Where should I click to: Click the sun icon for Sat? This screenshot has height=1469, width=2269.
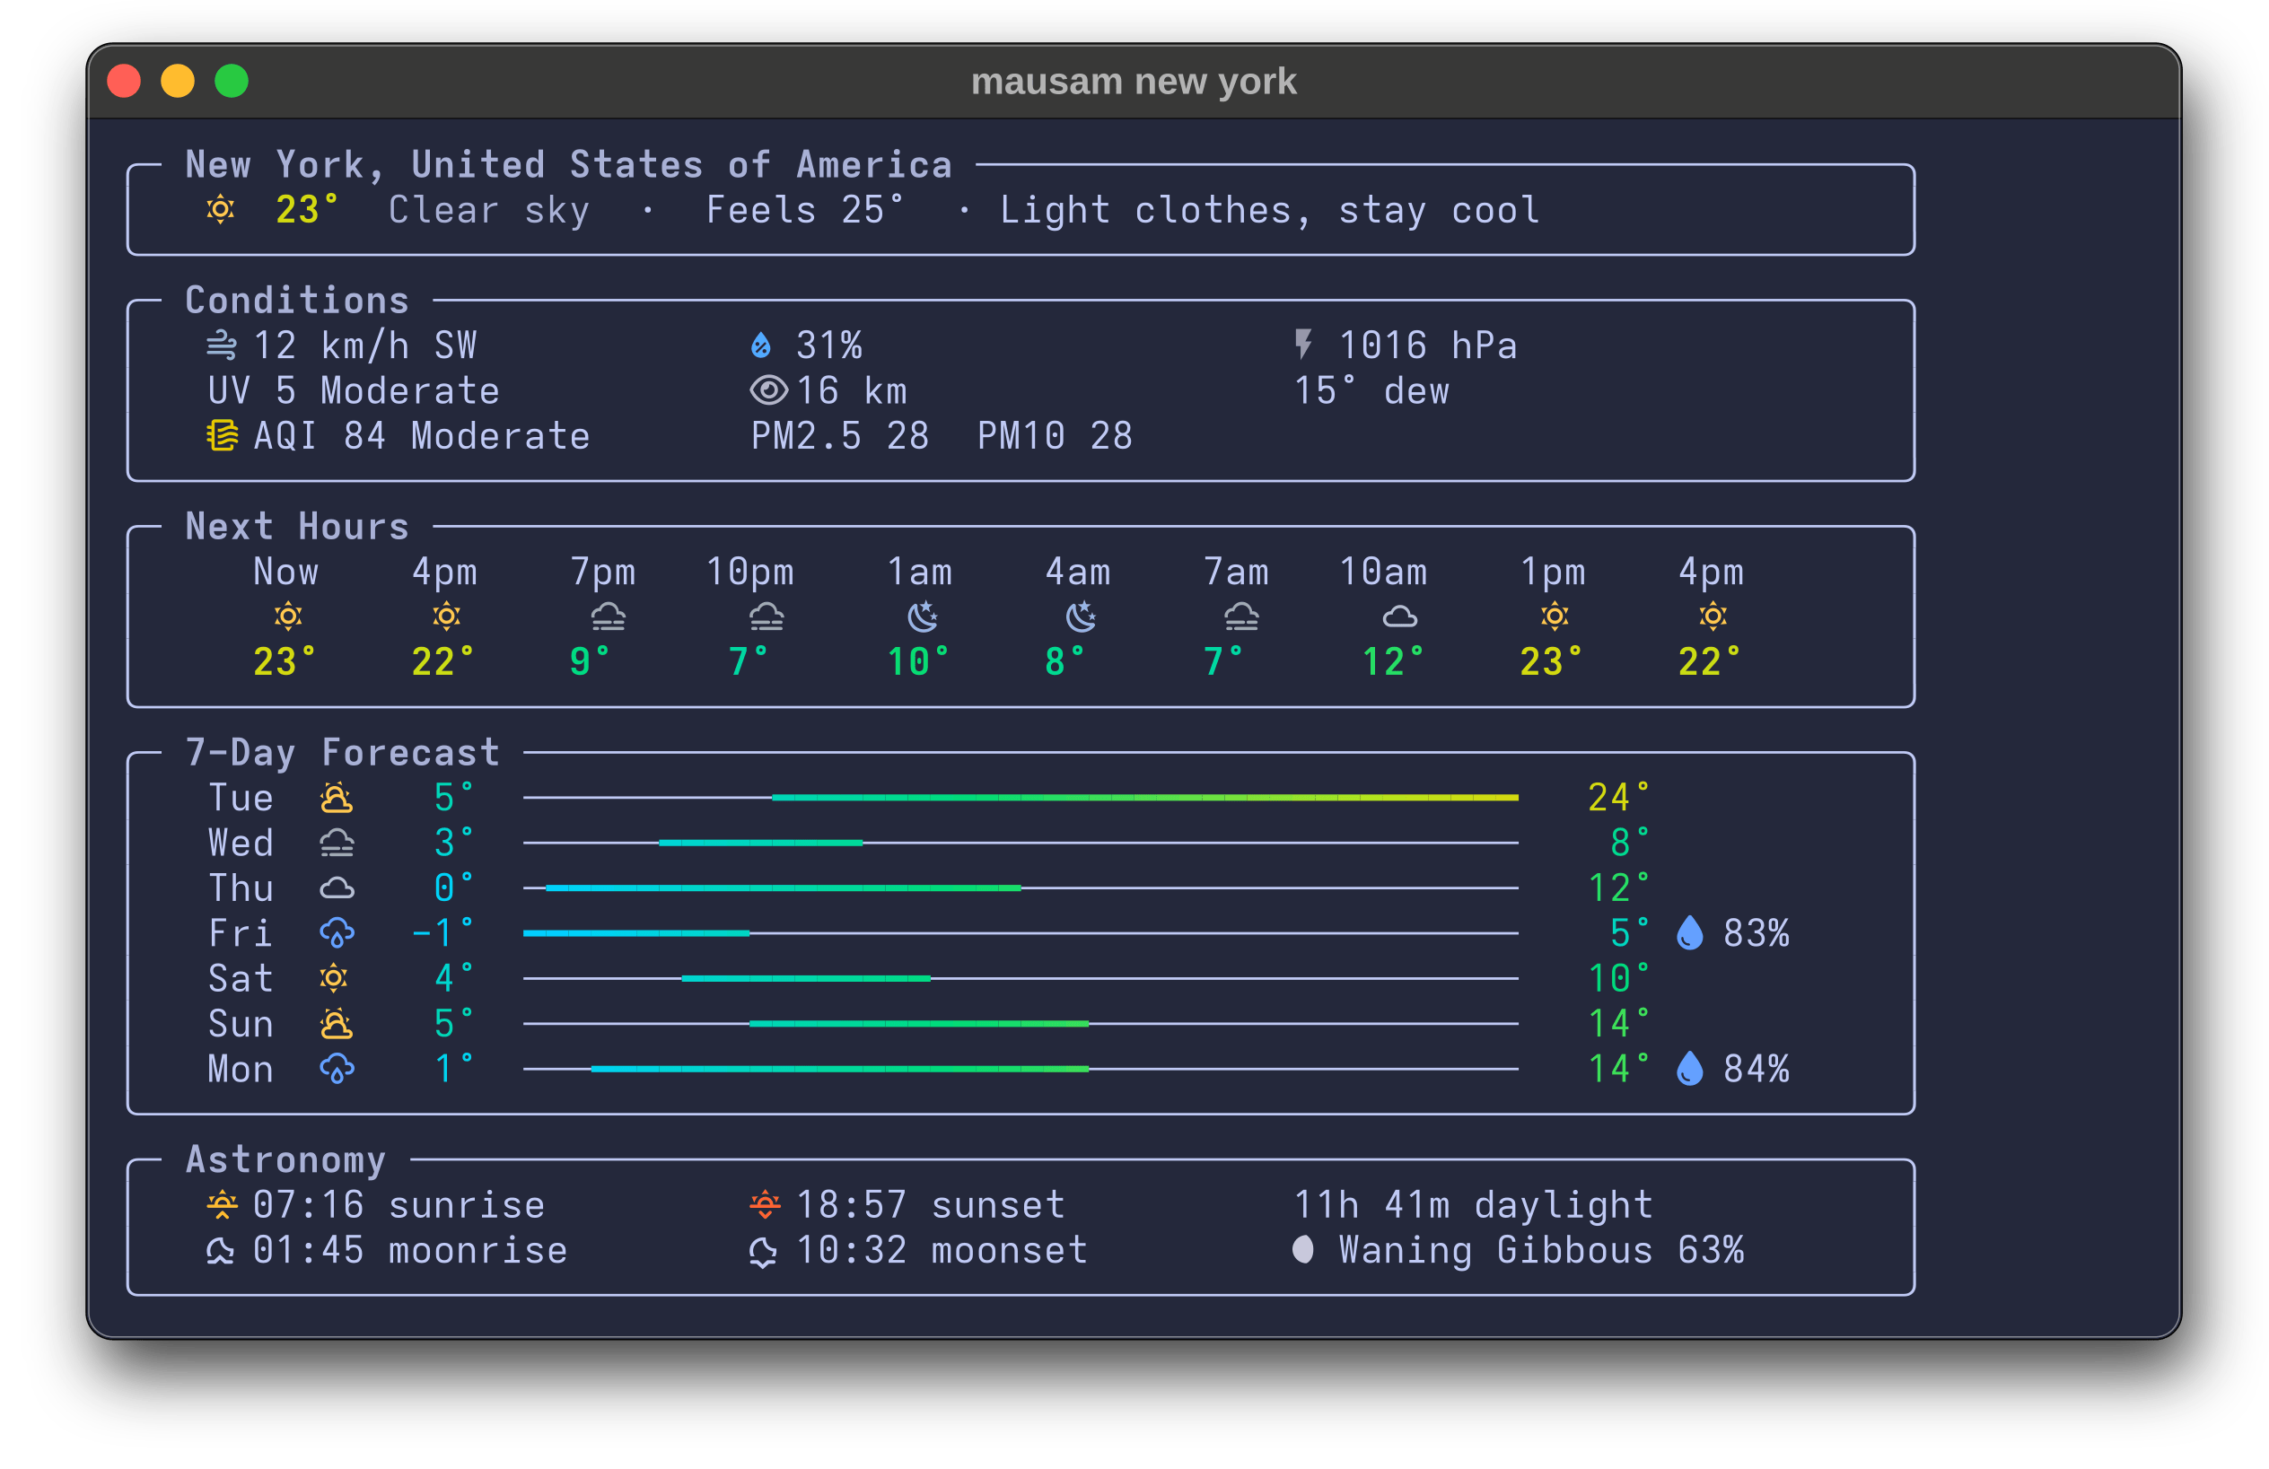334,978
